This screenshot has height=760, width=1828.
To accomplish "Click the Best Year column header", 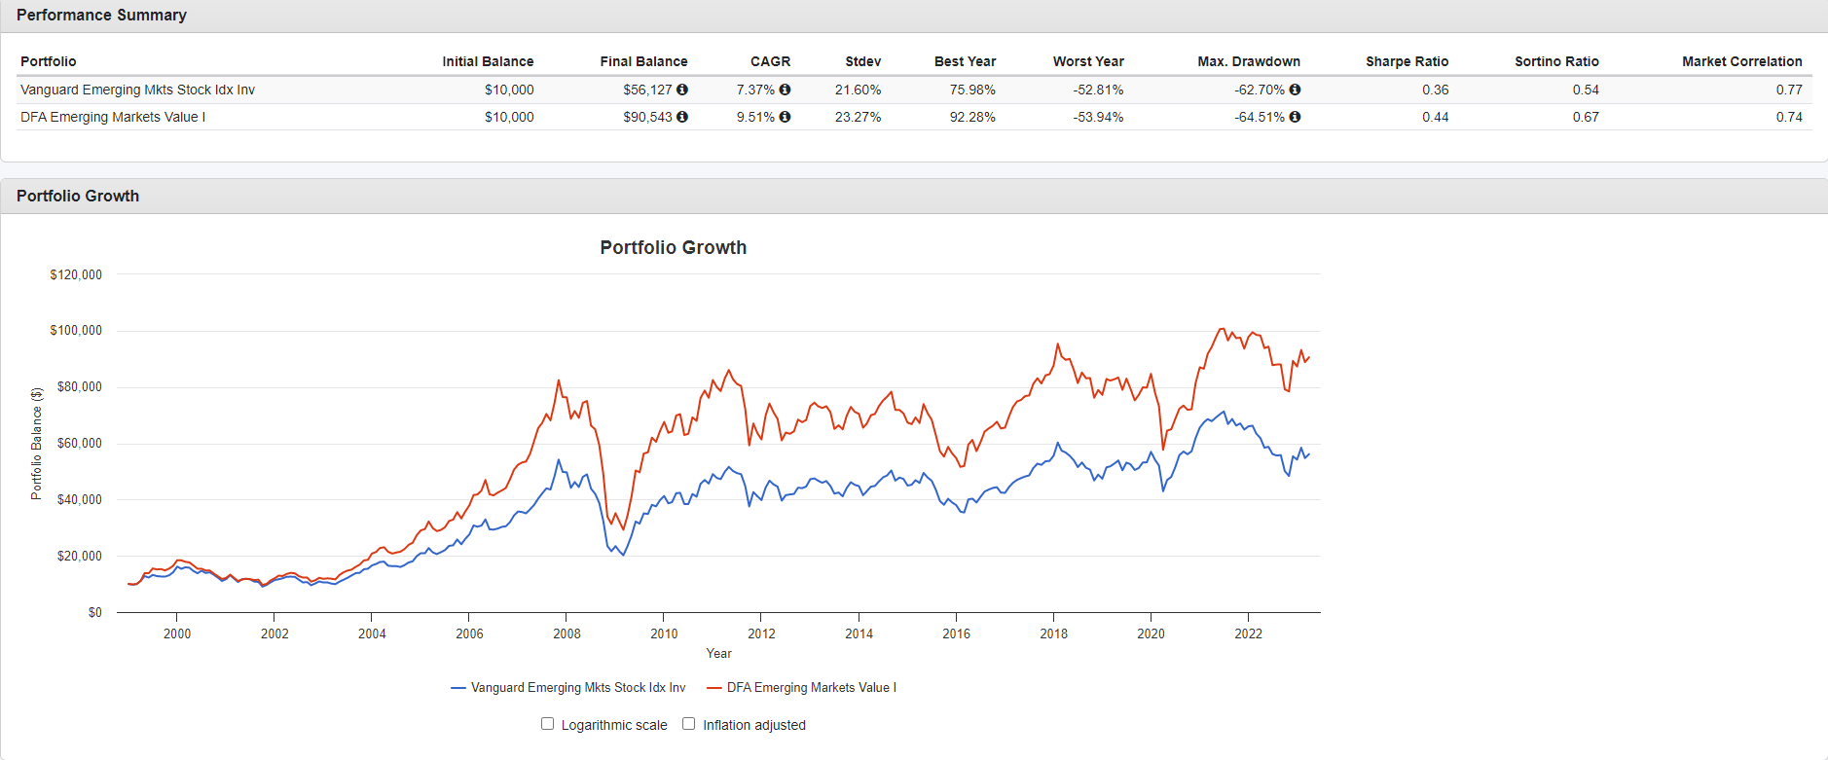I will pyautogui.click(x=965, y=61).
